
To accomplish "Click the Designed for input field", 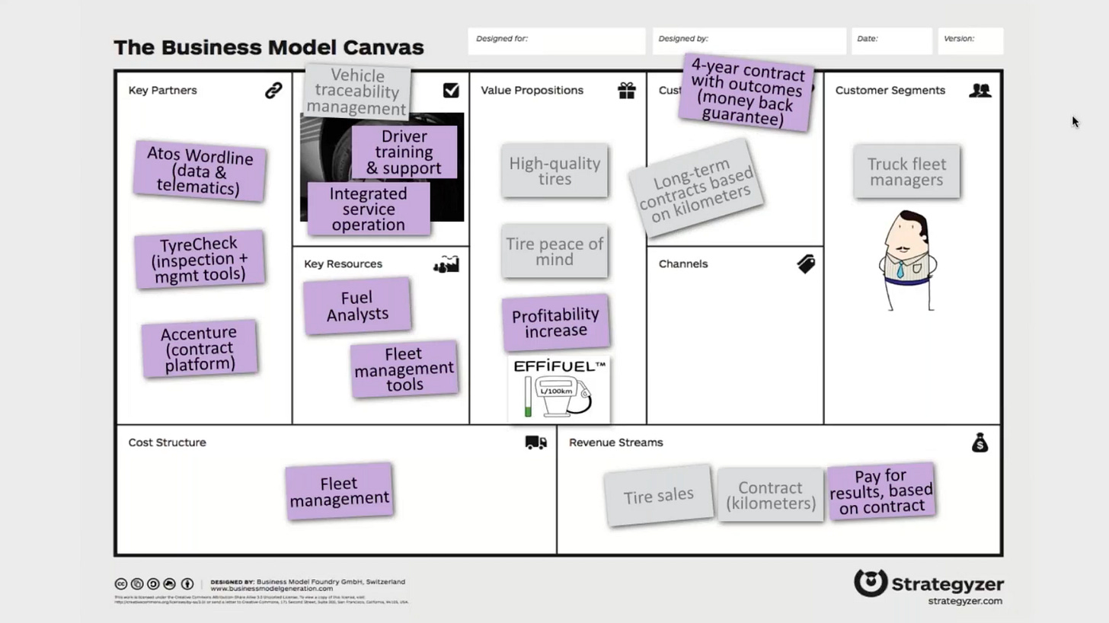I will tap(557, 41).
